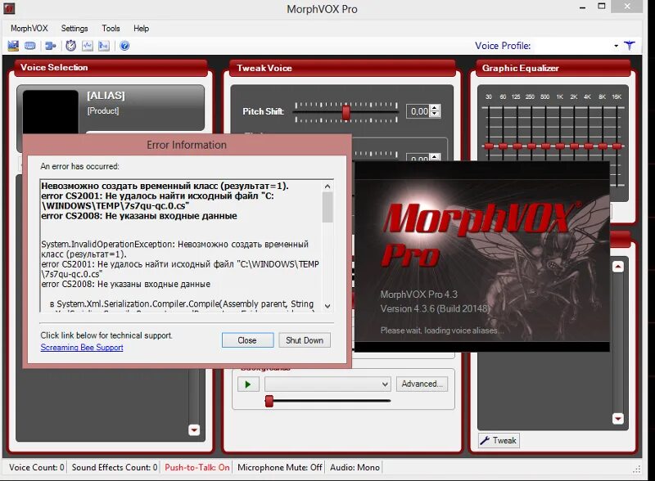Click toolbar icon right of waveform icon
The height and width of the screenshot is (481, 655).
104,46
